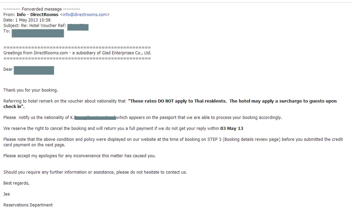
Task: Open the info@directrooms.com email link
Action: [x=85, y=15]
